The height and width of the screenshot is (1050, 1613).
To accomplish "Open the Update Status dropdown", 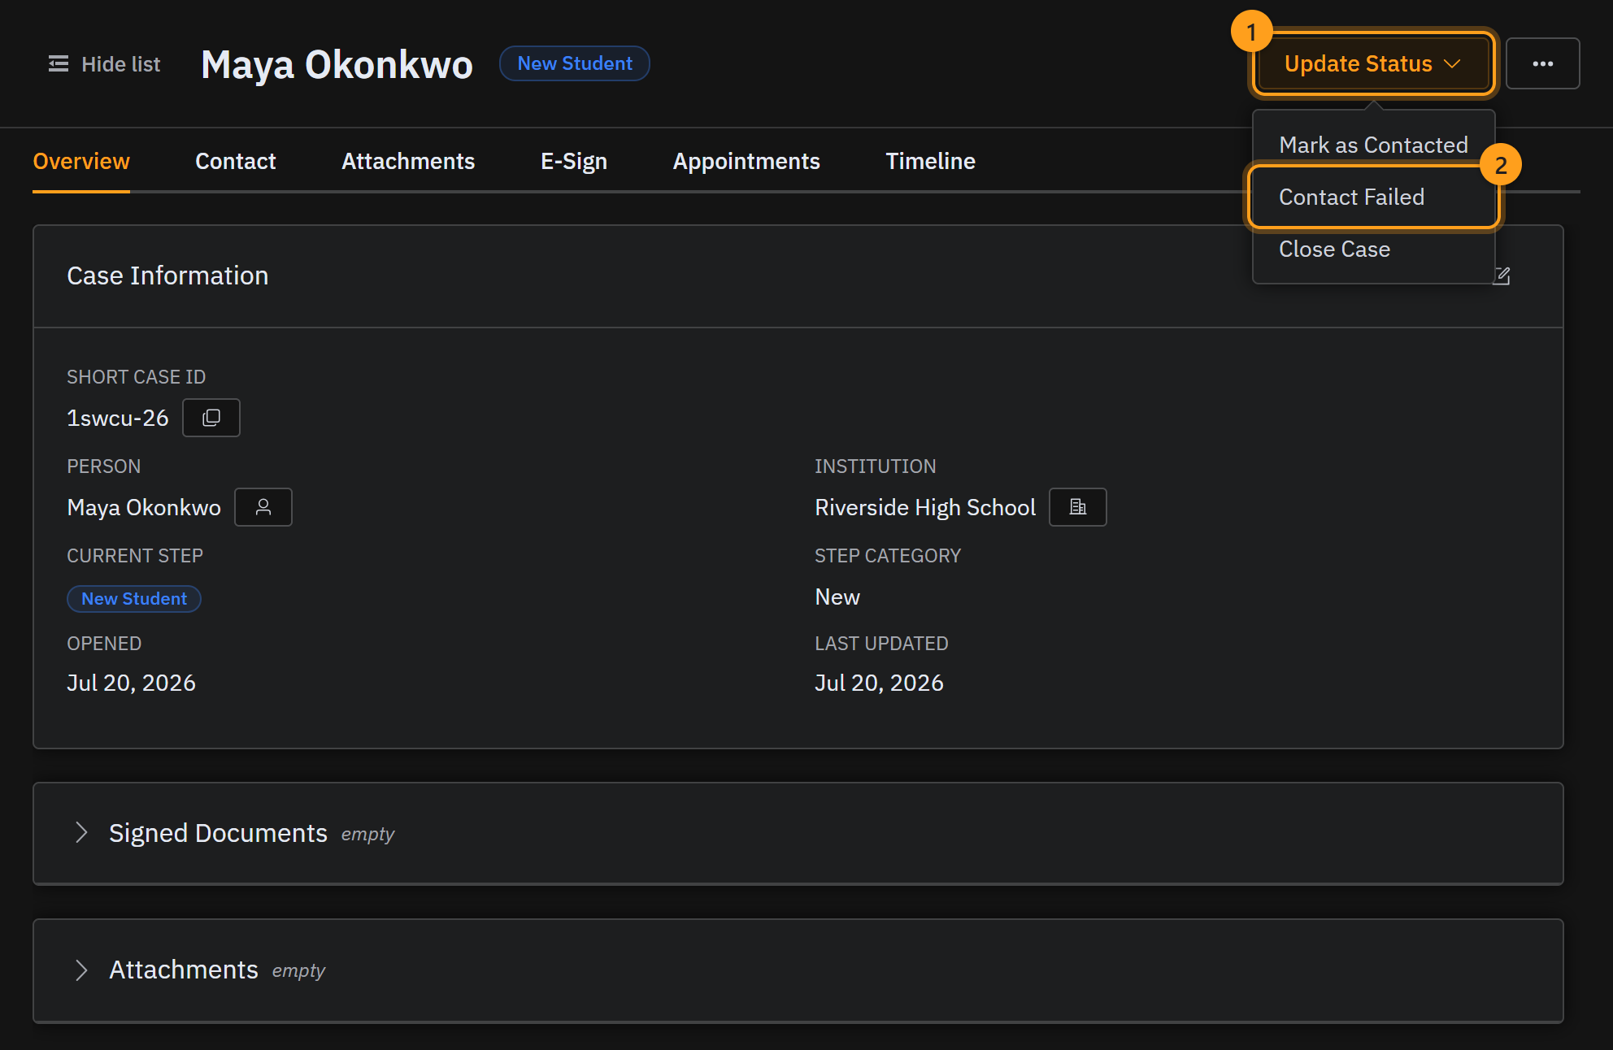I will point(1373,63).
